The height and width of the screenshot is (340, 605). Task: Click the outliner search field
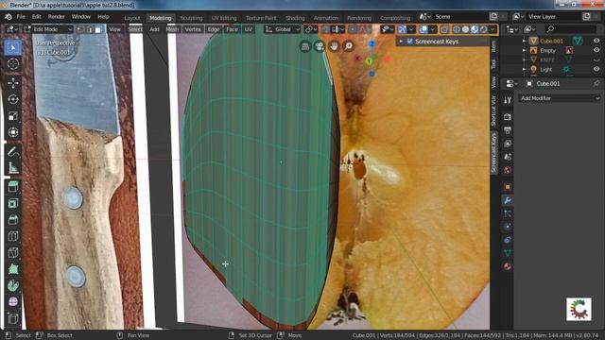coord(571,29)
